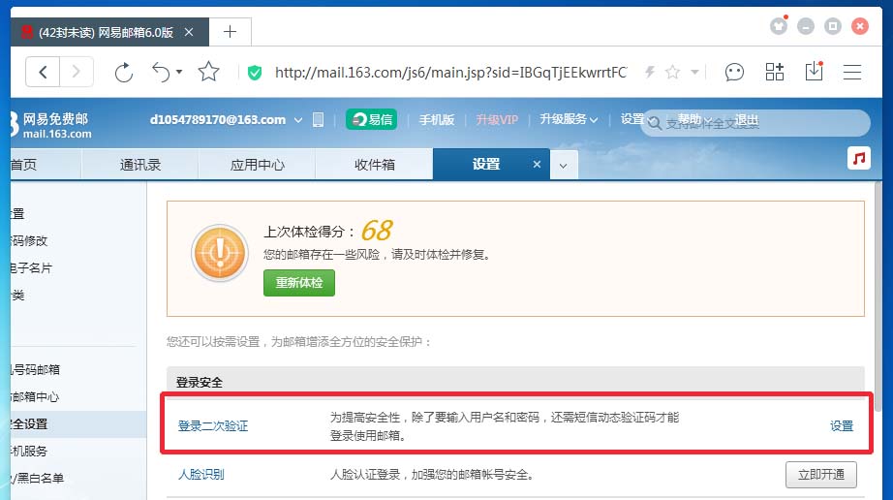Open the address bar dropdown arrow
Viewport: 893px width, 500px height.
coord(694,73)
